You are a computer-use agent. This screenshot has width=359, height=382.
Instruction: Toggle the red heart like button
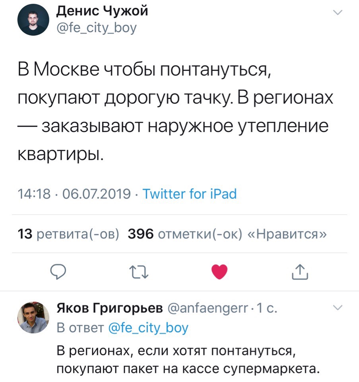click(x=219, y=272)
